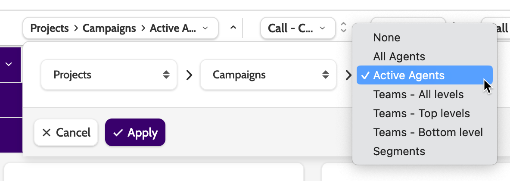510x181 pixels.
Task: Open the Campaigns level selector
Action: pyautogui.click(x=268, y=75)
